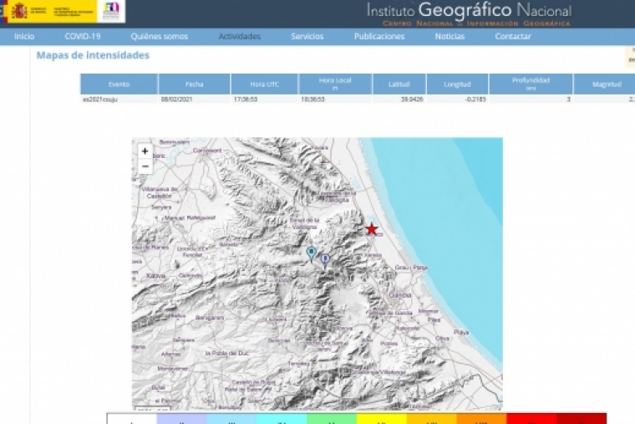Click the Latitud column header
This screenshot has height=424, width=635.
(x=399, y=84)
